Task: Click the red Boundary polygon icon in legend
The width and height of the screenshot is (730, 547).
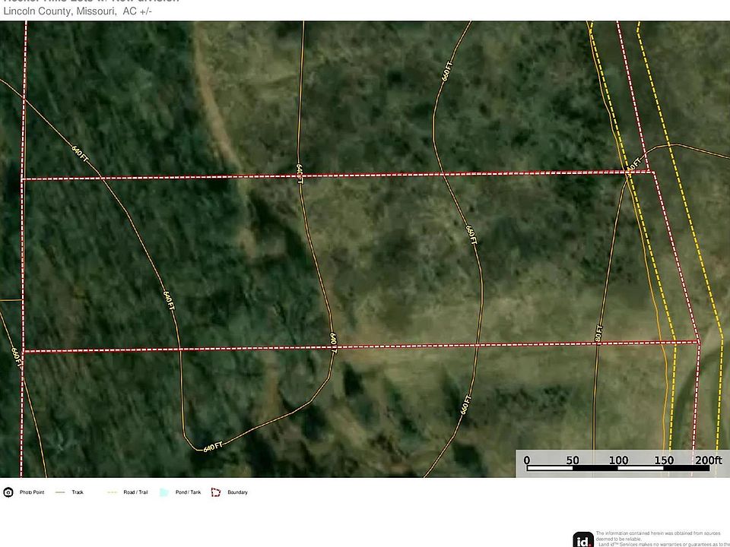Action: (x=216, y=492)
